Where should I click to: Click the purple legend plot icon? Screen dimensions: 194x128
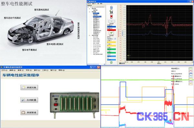pyautogui.click(x=191, y=82)
